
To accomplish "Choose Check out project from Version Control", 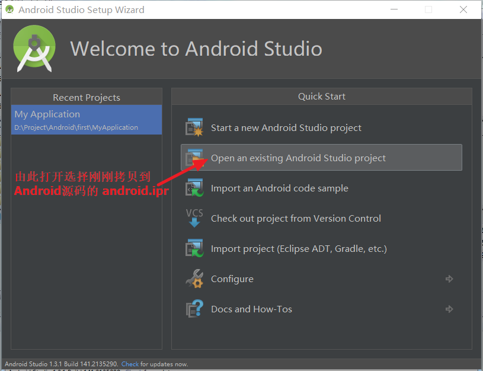I will [x=296, y=219].
